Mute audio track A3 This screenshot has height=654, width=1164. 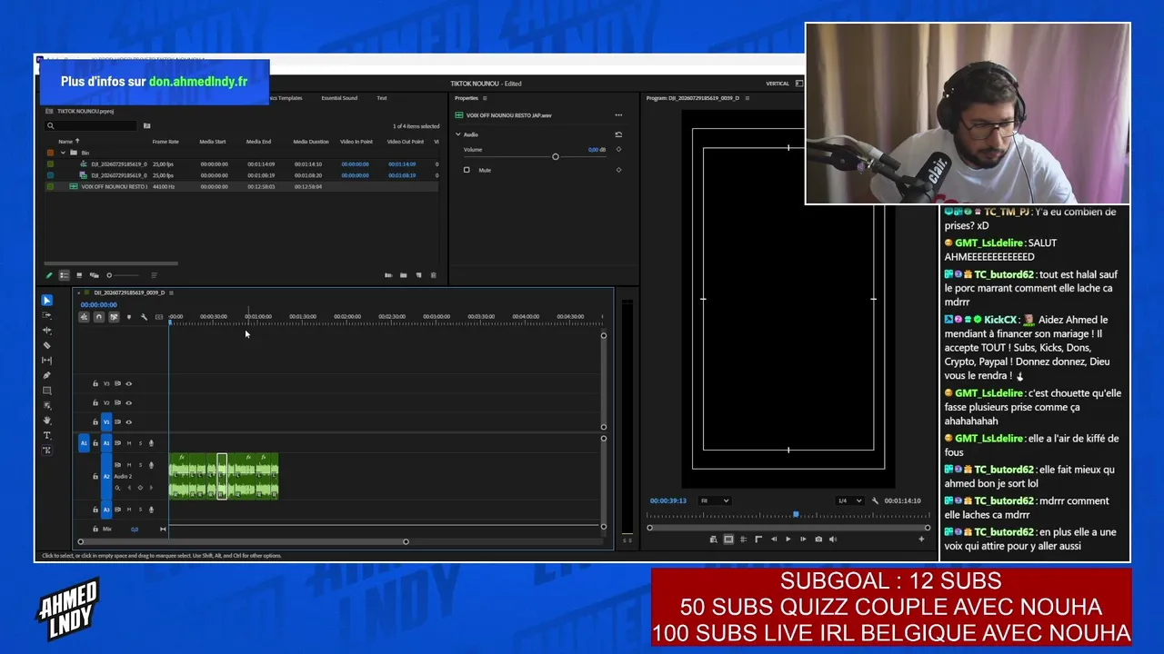[128, 510]
